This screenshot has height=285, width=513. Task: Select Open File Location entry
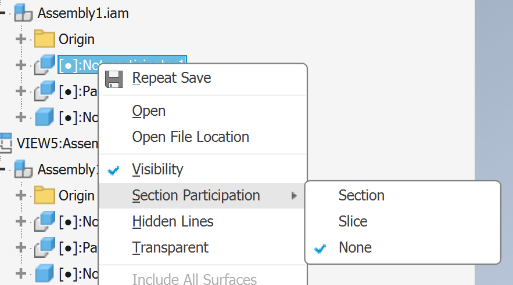pyautogui.click(x=191, y=137)
